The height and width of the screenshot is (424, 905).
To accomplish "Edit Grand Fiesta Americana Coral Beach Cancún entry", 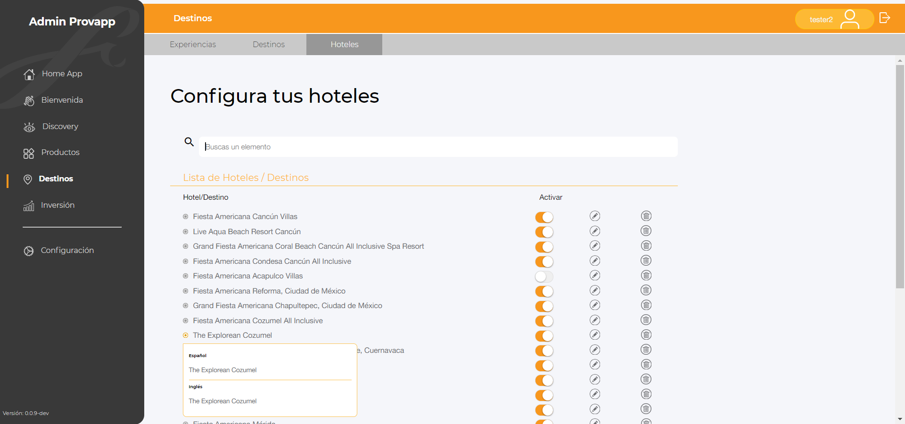I will pos(595,245).
